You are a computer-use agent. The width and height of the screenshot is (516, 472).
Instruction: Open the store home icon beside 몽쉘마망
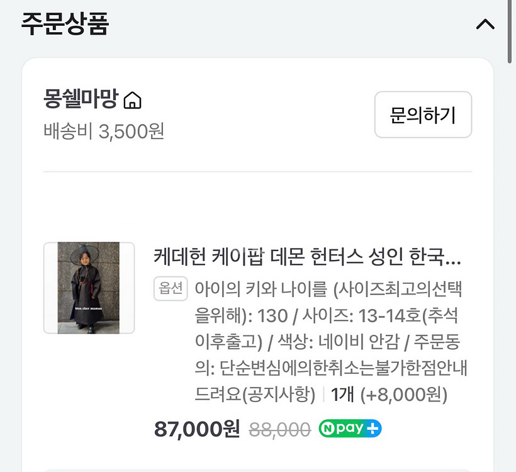tap(133, 99)
